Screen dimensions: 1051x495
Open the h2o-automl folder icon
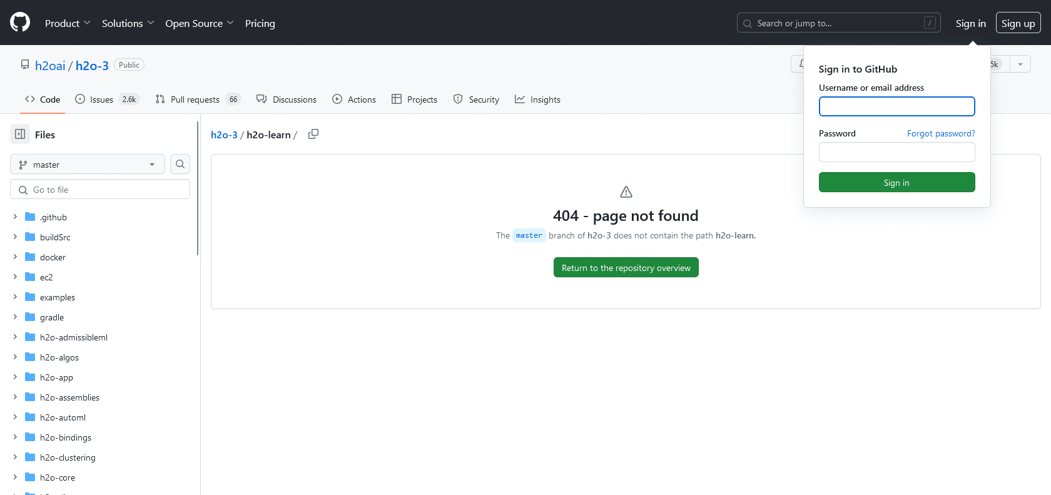pyautogui.click(x=30, y=417)
